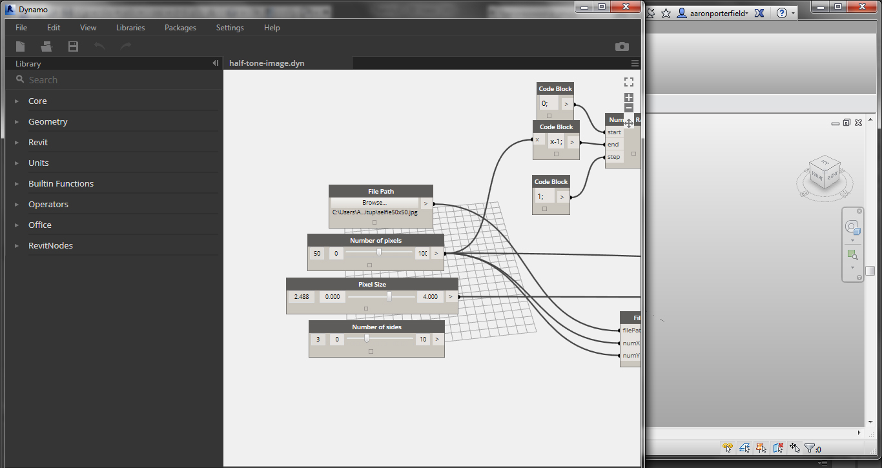Screen dimensions: 882x468
Task: Click the slider handle on Number of sides
Action: pos(367,338)
